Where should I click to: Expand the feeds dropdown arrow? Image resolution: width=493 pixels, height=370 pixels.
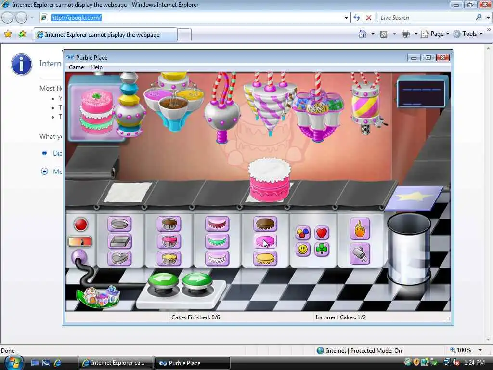tap(394, 34)
